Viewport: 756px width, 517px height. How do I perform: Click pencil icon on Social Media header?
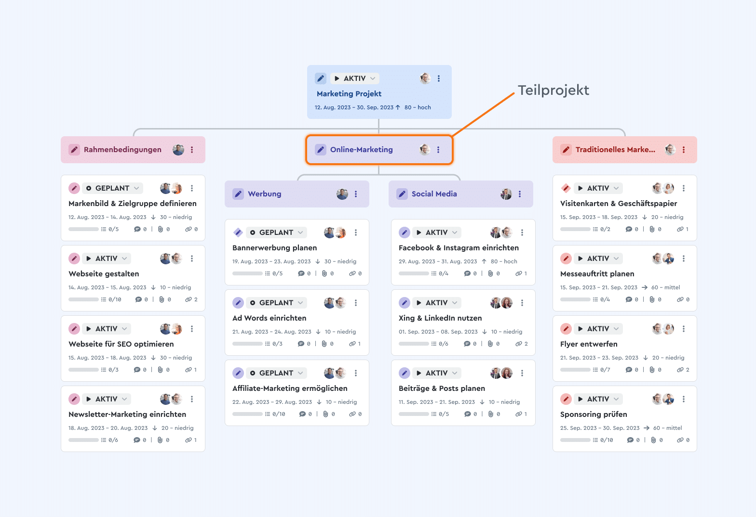(x=402, y=194)
